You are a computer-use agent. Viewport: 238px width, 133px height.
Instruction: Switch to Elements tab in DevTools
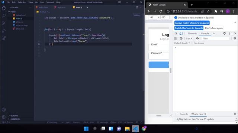[x=192, y=34]
